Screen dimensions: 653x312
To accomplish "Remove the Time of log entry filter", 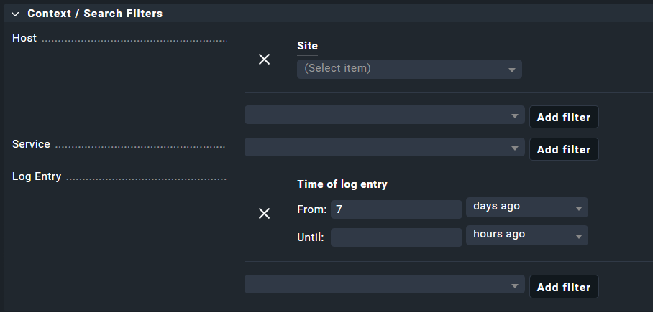I will (x=264, y=213).
